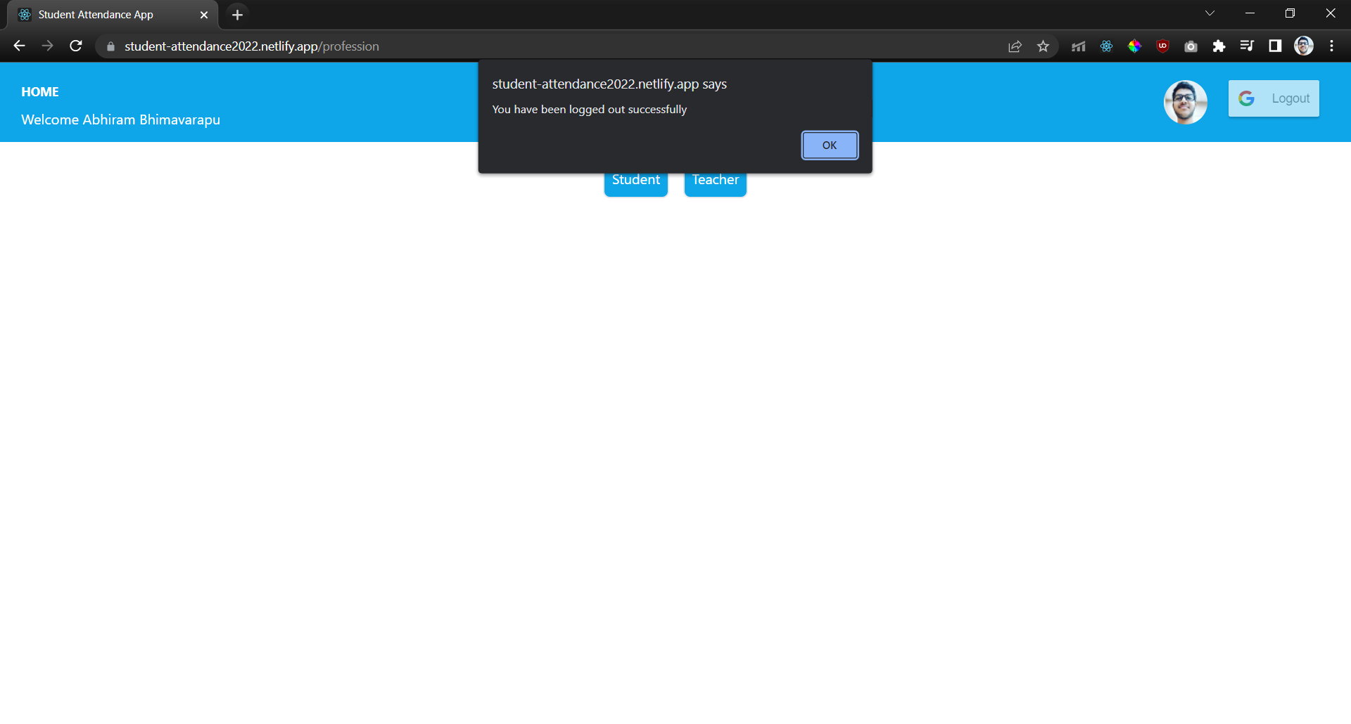Click the site security padlock icon

coord(110,46)
